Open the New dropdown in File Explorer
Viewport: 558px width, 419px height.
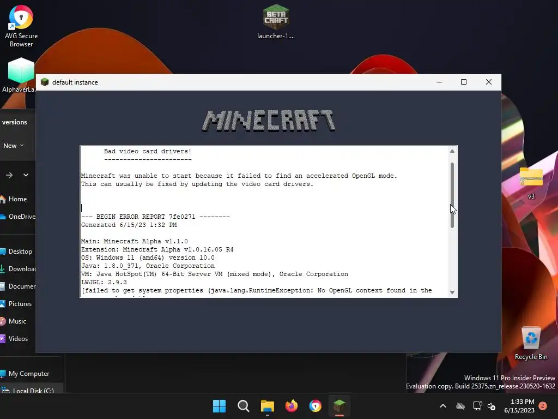(x=14, y=145)
